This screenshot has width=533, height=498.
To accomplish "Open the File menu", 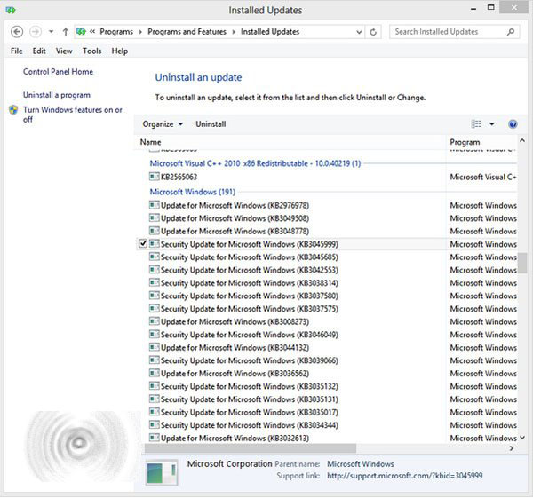I will 17,51.
